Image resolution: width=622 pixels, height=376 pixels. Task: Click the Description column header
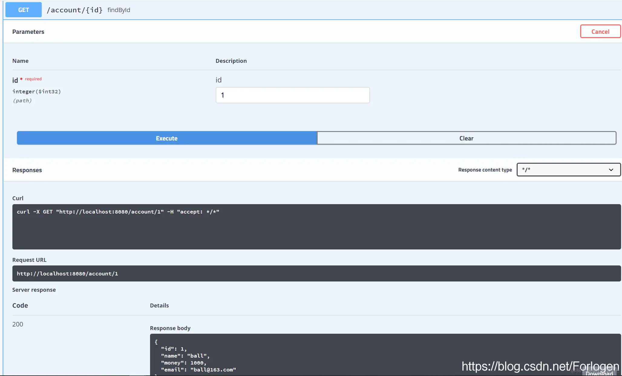tap(231, 61)
